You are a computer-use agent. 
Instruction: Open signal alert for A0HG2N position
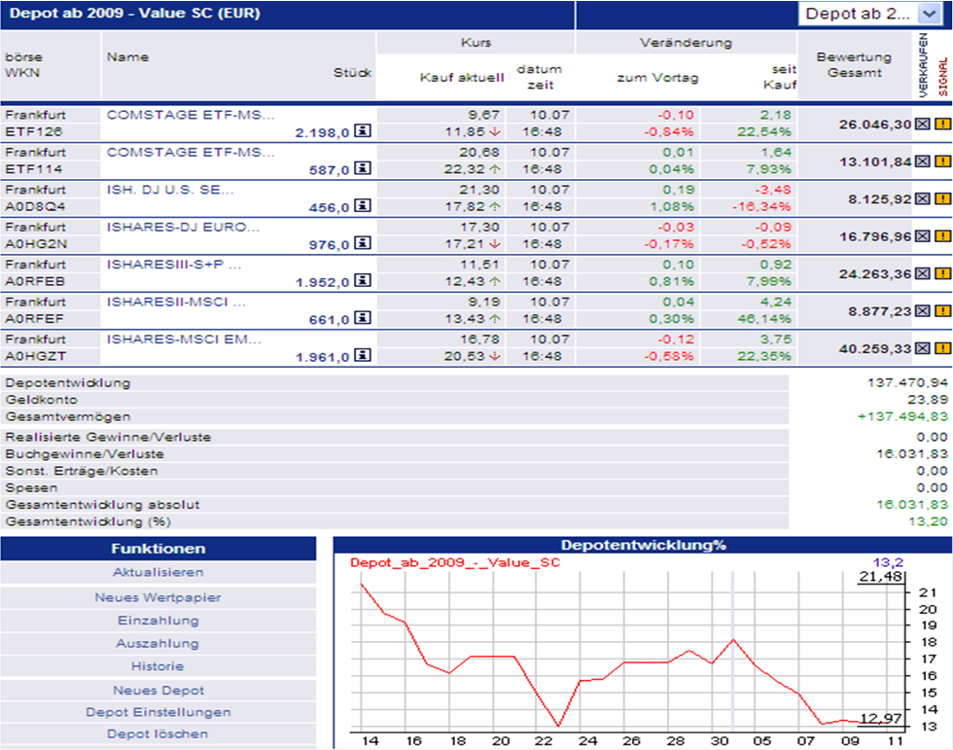[941, 235]
